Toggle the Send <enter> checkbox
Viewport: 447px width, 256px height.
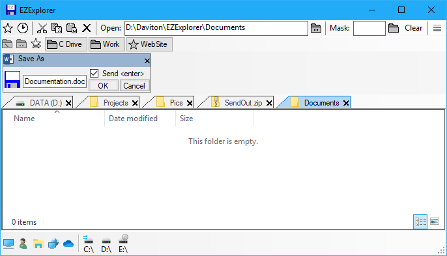94,73
